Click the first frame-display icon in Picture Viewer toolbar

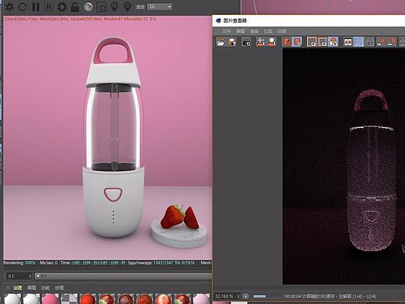tap(312, 42)
